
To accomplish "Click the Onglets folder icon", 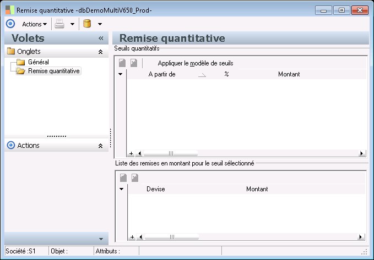I will pyautogui.click(x=11, y=51).
